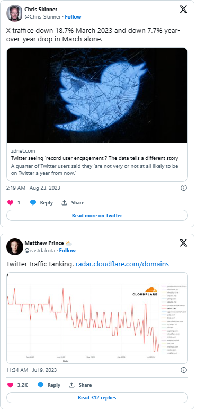
Task: Click the Read more on Twitter button
Action: pos(97,216)
